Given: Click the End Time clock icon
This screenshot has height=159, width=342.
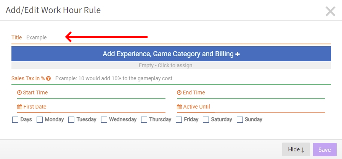Looking at the screenshot, I should (179, 92).
